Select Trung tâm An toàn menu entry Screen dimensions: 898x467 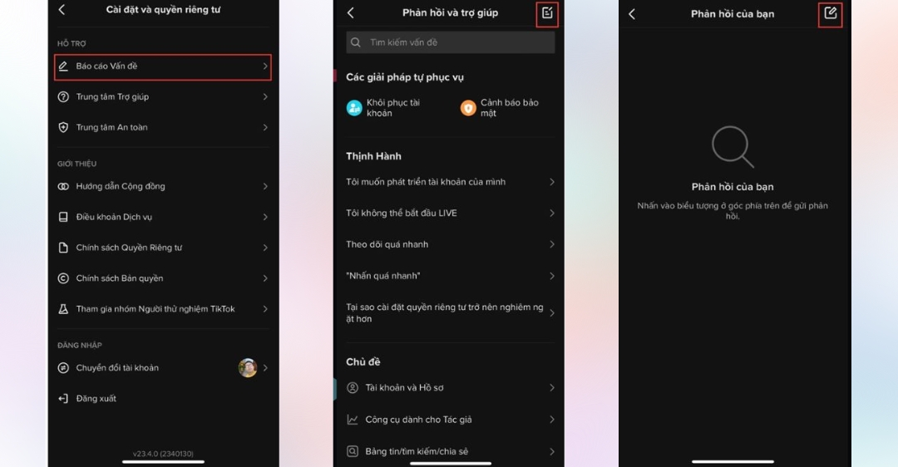pos(163,127)
